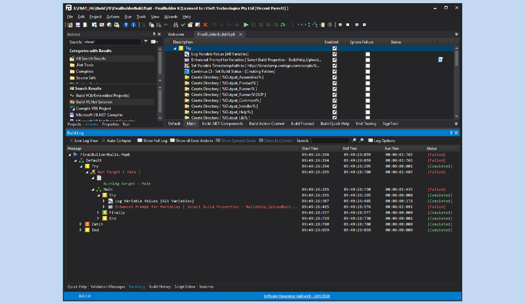Open the File menu
This screenshot has width=525, height=304.
click(x=70, y=17)
